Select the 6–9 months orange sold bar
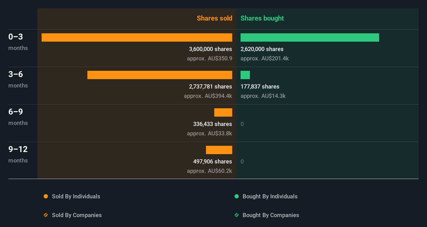 (x=223, y=112)
